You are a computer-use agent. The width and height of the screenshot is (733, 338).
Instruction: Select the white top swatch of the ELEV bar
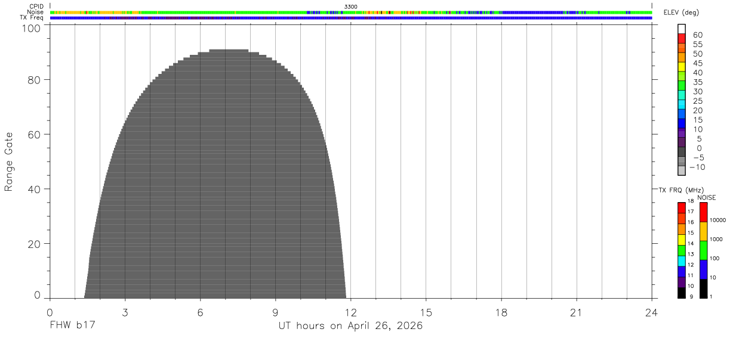682,29
